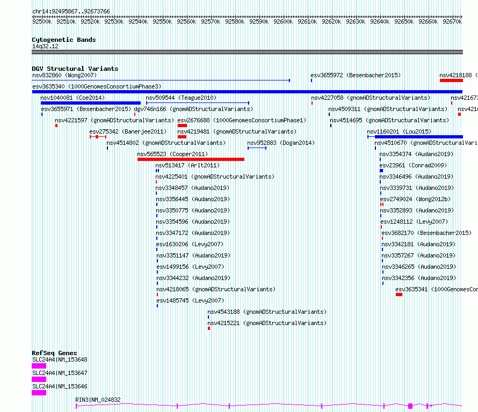Click the 92600k ruler position marker
The height and width of the screenshot is (412, 478).
(283, 21)
